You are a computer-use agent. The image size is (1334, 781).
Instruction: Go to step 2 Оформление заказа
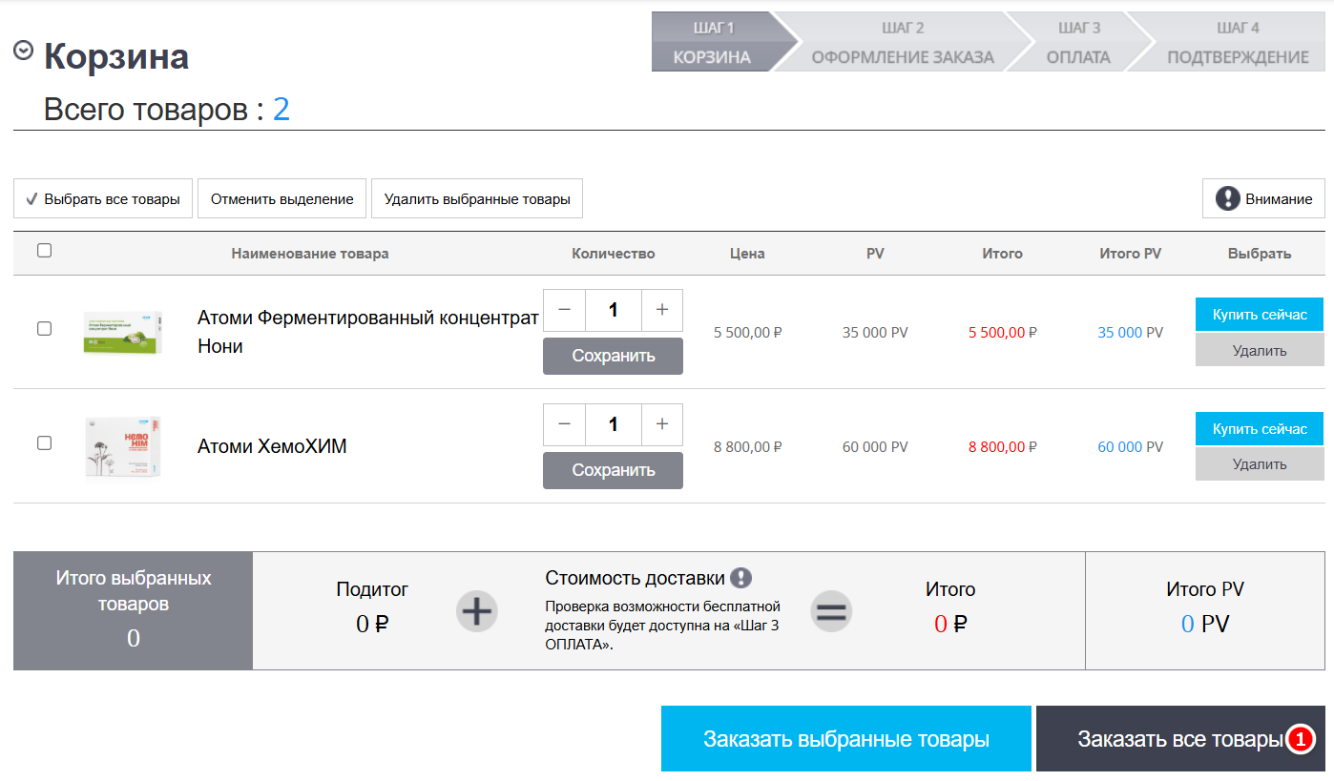click(902, 43)
